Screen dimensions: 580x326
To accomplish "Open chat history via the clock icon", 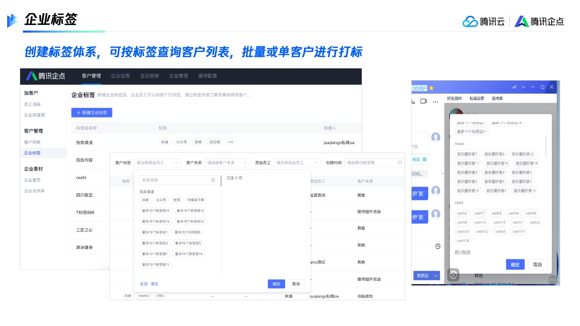I will [438, 246].
